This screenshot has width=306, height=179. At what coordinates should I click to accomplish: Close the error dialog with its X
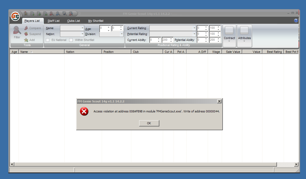[x=219, y=101]
